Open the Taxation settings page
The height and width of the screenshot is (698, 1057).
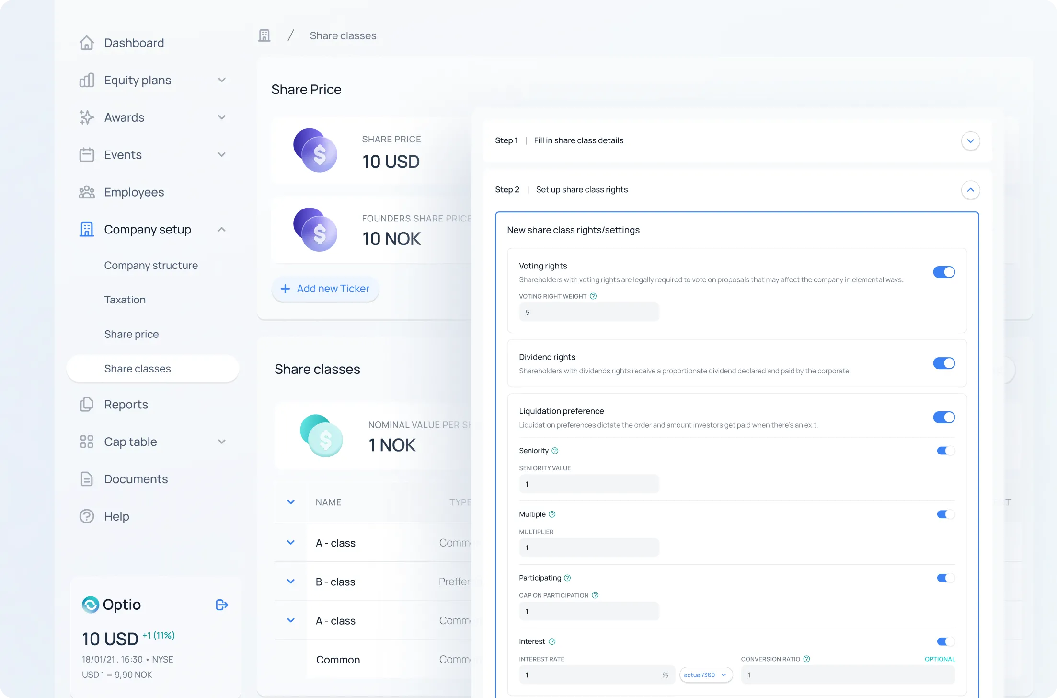click(125, 300)
